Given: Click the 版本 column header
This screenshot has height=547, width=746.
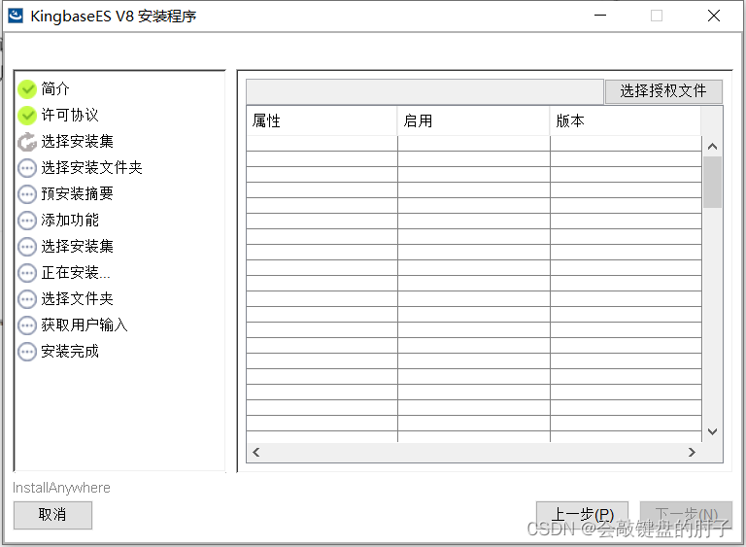Looking at the screenshot, I should pyautogui.click(x=626, y=120).
